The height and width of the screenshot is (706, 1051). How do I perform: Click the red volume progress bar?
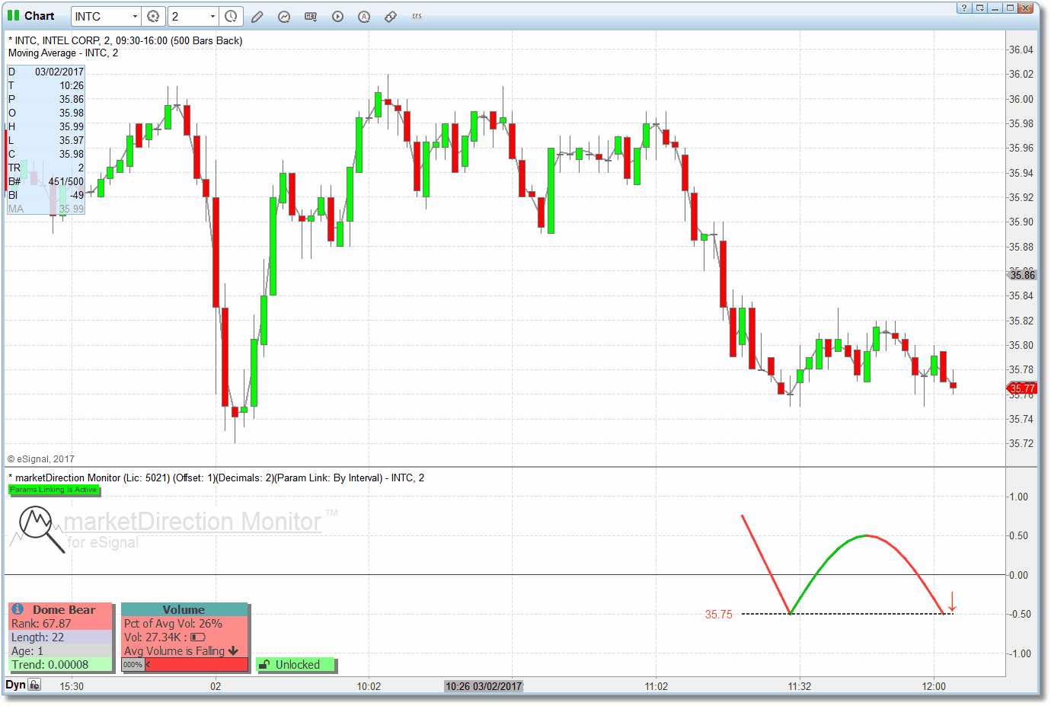click(x=196, y=664)
